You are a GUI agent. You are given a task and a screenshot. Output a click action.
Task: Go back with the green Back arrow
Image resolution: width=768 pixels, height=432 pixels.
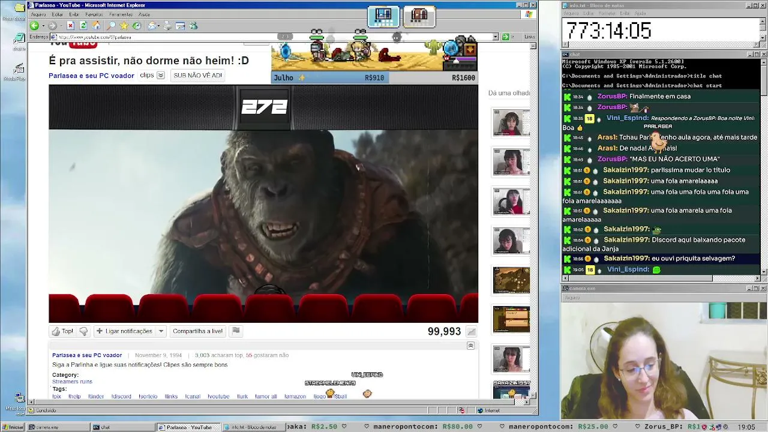34,26
